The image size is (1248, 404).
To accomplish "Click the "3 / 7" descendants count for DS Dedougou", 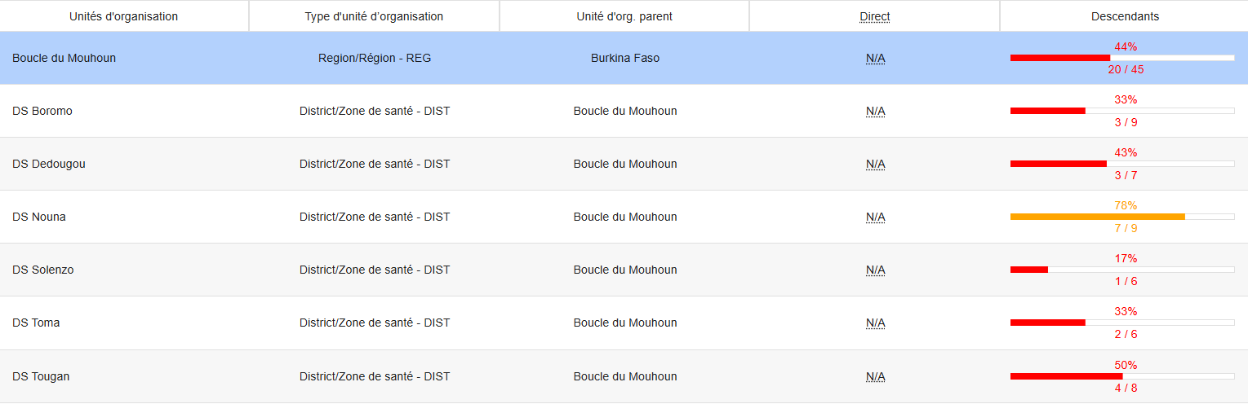I will pos(1126,175).
